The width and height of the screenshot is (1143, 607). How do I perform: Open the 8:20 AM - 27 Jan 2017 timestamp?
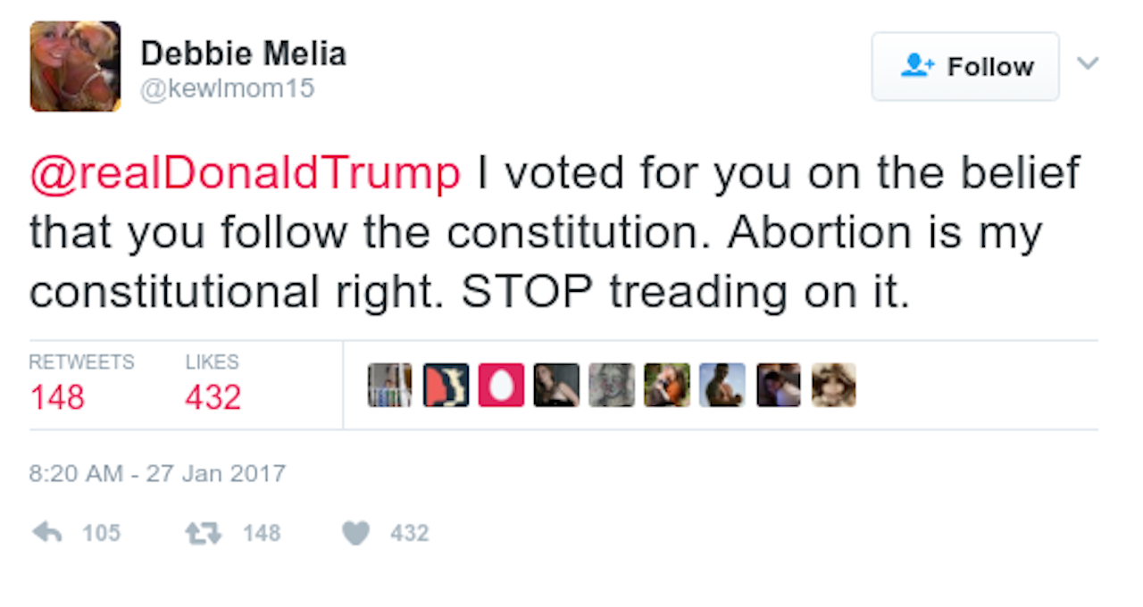pos(157,472)
